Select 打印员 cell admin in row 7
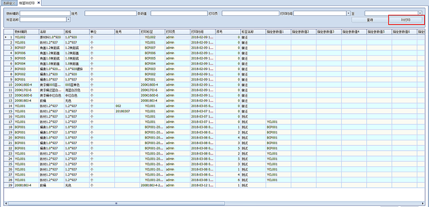The height and width of the screenshot is (207, 429). (177, 69)
